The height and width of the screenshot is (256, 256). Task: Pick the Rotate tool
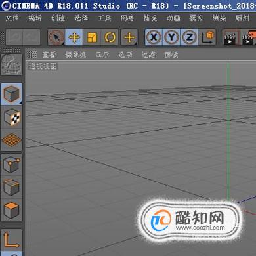point(110,37)
